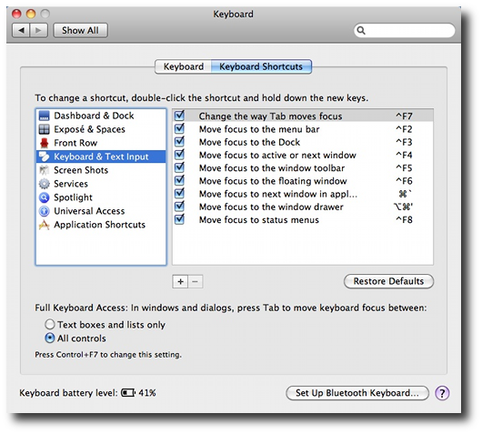
Task: Select the Front Row category
Action: tap(101, 143)
